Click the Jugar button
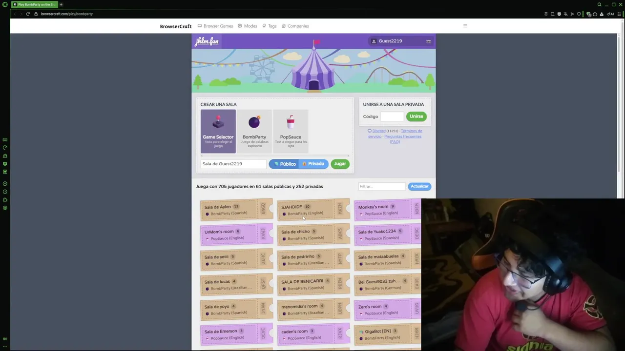The height and width of the screenshot is (351, 625). click(x=340, y=164)
